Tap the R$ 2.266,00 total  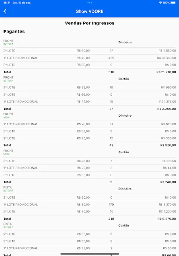166,109
